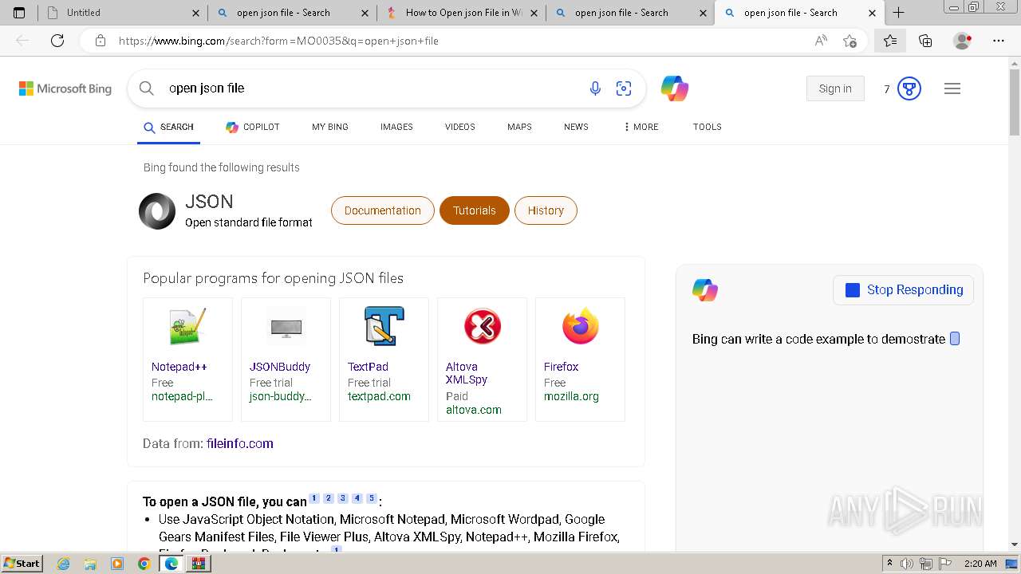Click the Start button
1021x574 pixels.
click(x=22, y=564)
